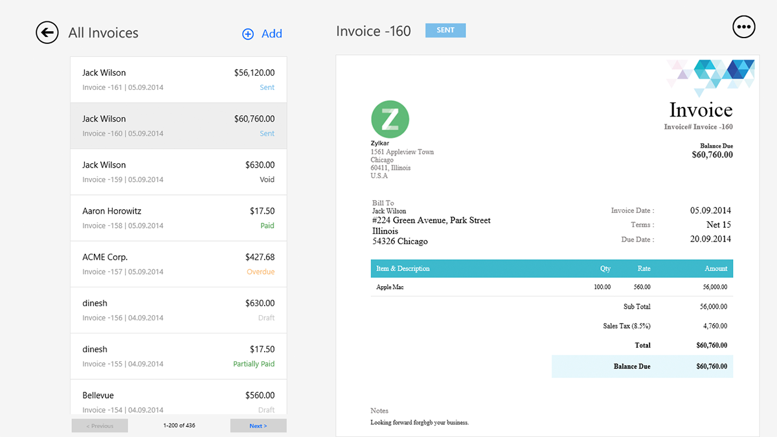Click the Apple Mac line item
The image size is (777, 437).
click(390, 287)
